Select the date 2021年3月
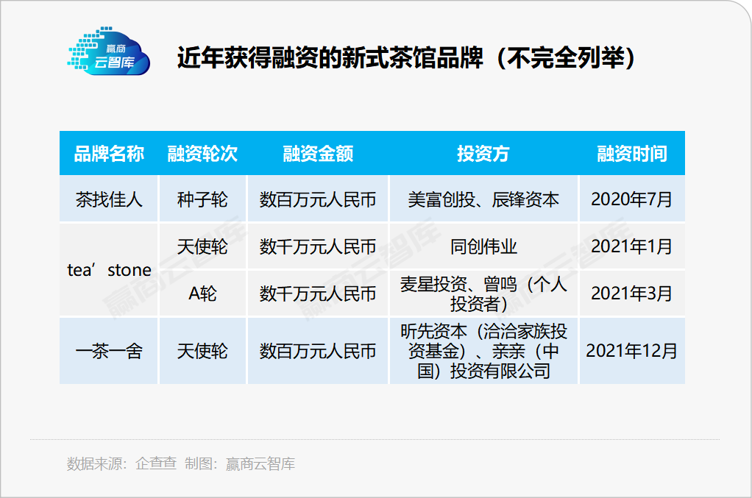Screen dimensions: 752x498 tap(632, 294)
